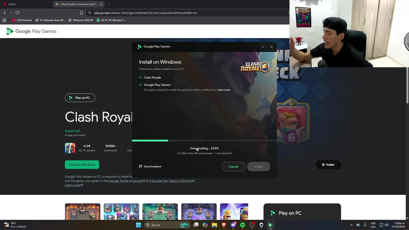Open the installer's Learn more link
The height and width of the screenshot is (230, 409).
pos(224,90)
